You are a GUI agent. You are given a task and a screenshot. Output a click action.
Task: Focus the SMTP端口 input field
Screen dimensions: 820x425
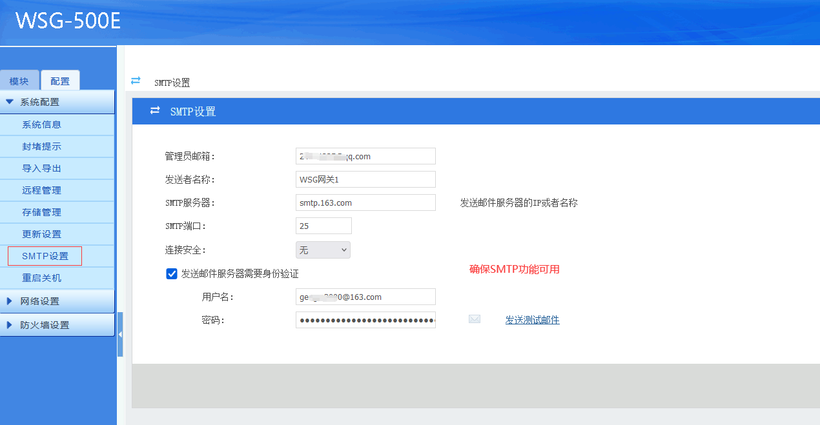pyautogui.click(x=323, y=226)
